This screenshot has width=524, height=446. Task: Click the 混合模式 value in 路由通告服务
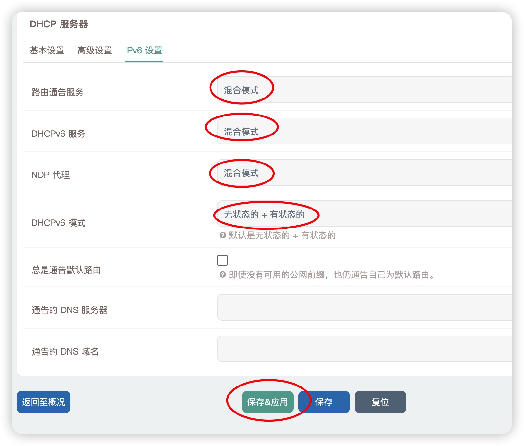coord(242,89)
